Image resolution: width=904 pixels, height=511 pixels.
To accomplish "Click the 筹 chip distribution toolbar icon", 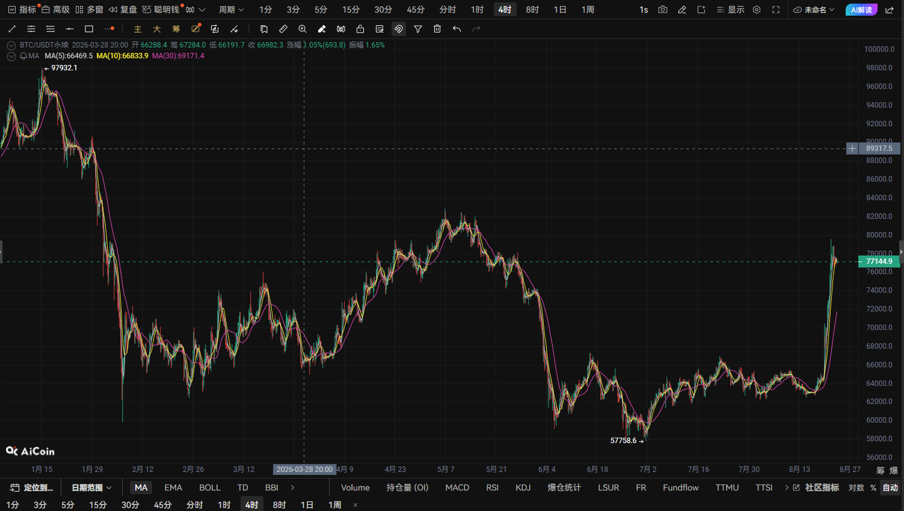I will coord(176,29).
